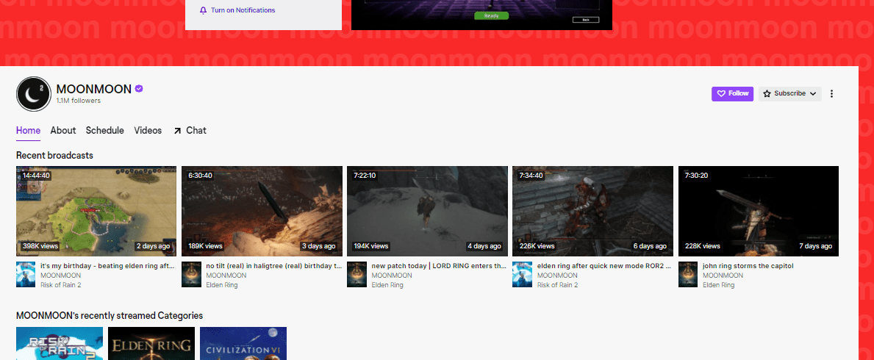Play the 7:30:20 broadcast thumbnail
Image resolution: width=874 pixels, height=360 pixels.
[x=759, y=211]
